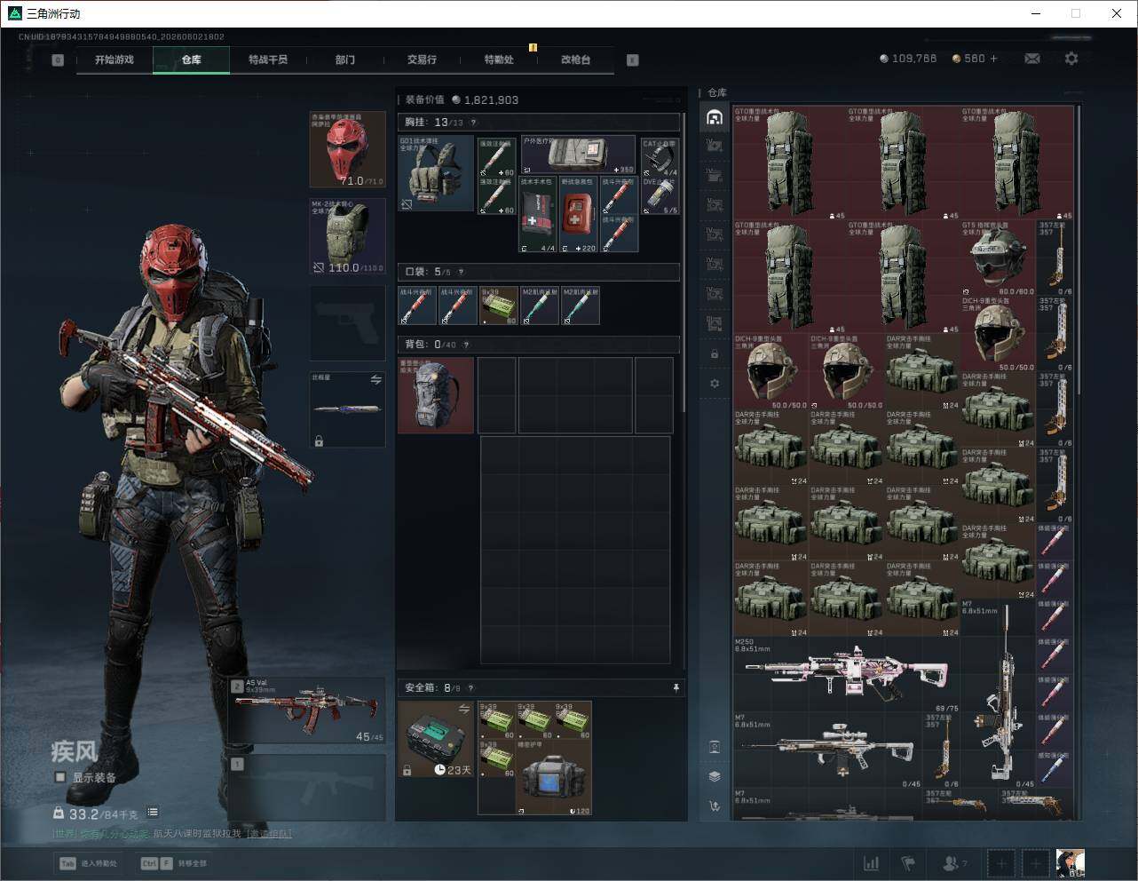The height and width of the screenshot is (881, 1138).
Task: Click the Ctrl F 转移全部 button
Action: pos(174,863)
